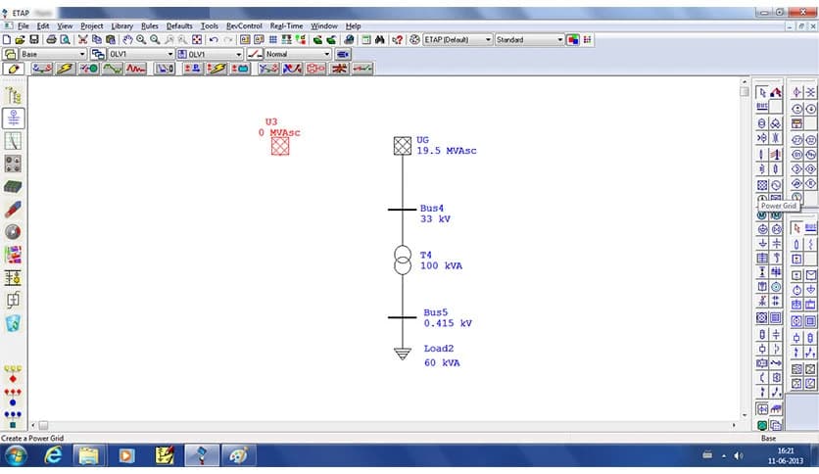Expand the Base revision dropdown
The image size is (819, 474).
pos(82,54)
